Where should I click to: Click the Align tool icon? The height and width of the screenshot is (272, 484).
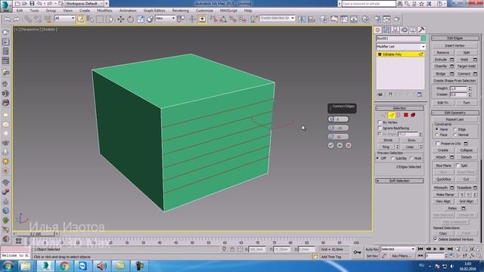pyautogui.click(x=312, y=20)
